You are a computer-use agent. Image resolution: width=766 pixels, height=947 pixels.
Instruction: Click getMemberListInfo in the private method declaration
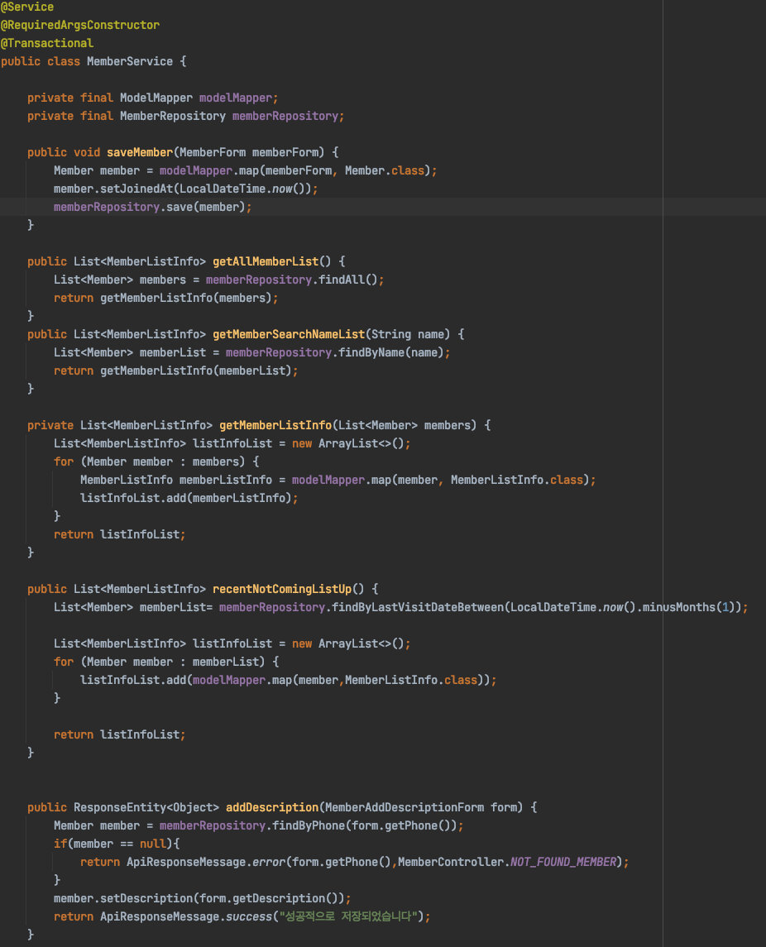pos(275,425)
